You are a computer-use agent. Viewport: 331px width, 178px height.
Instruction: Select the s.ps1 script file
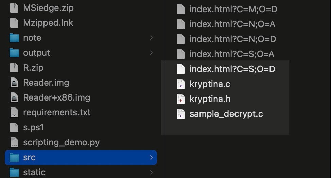click(x=33, y=127)
